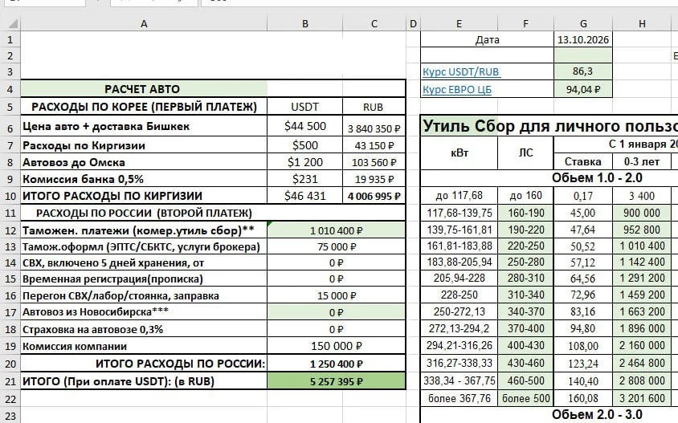Select column C header

(374, 24)
